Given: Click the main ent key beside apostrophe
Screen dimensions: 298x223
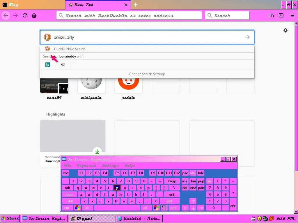Looking at the screenshot, I should (172, 195).
